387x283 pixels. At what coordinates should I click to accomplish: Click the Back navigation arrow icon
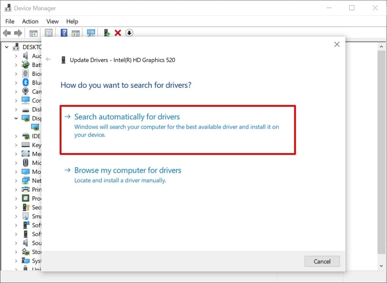click(6, 33)
